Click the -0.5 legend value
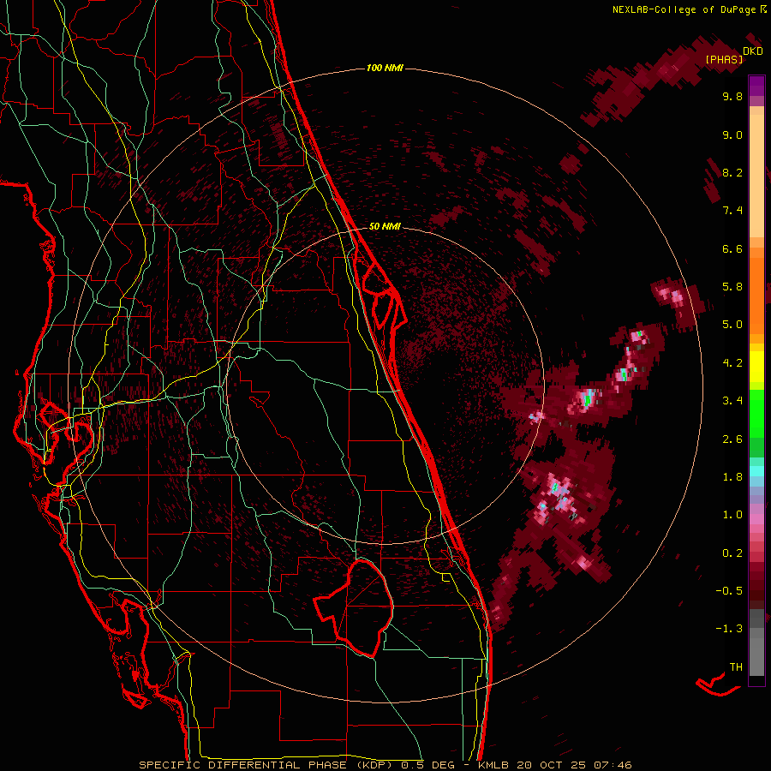 coord(729,591)
